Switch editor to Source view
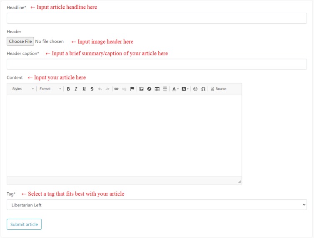 click(219, 89)
